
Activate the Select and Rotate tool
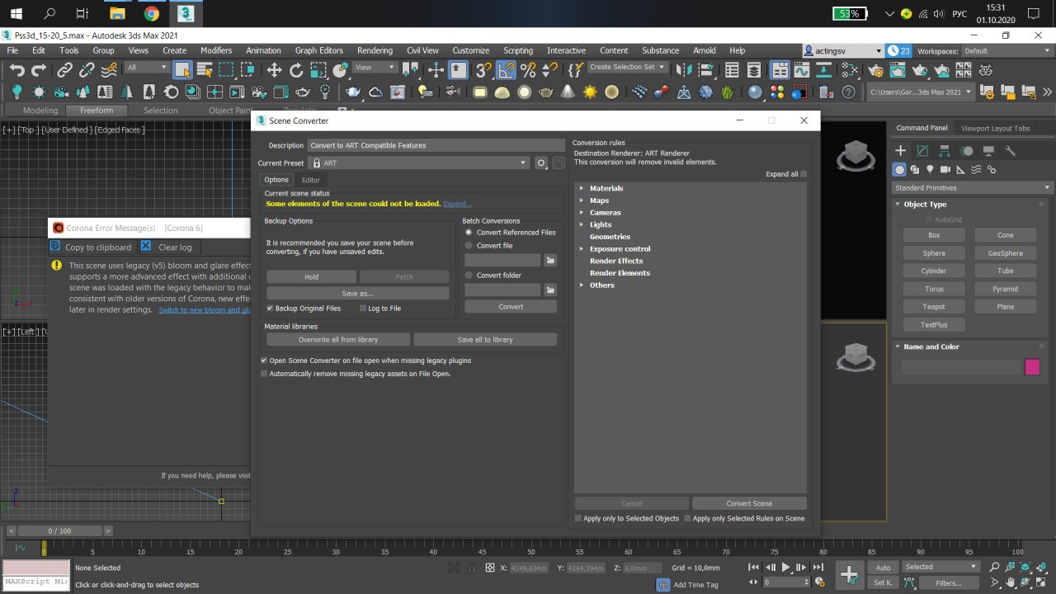pos(295,70)
